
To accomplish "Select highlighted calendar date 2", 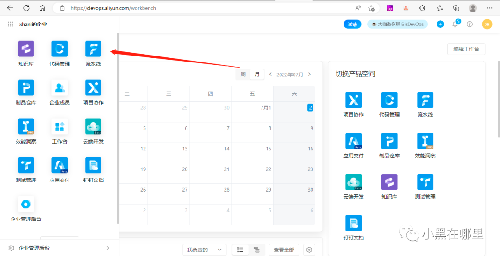I will (x=310, y=108).
